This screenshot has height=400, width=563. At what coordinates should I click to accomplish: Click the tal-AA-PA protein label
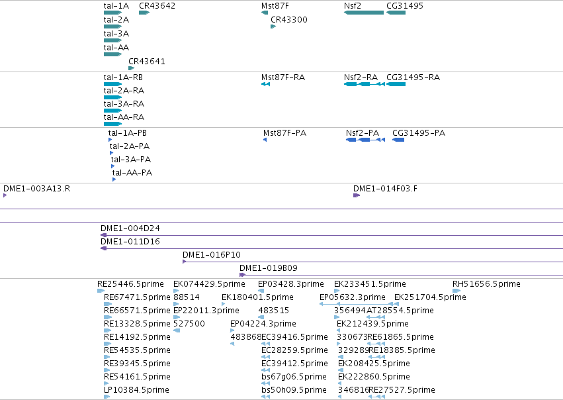(x=132, y=173)
